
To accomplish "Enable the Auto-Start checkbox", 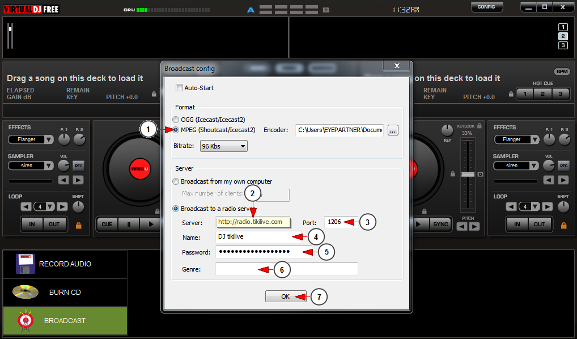I will 179,88.
